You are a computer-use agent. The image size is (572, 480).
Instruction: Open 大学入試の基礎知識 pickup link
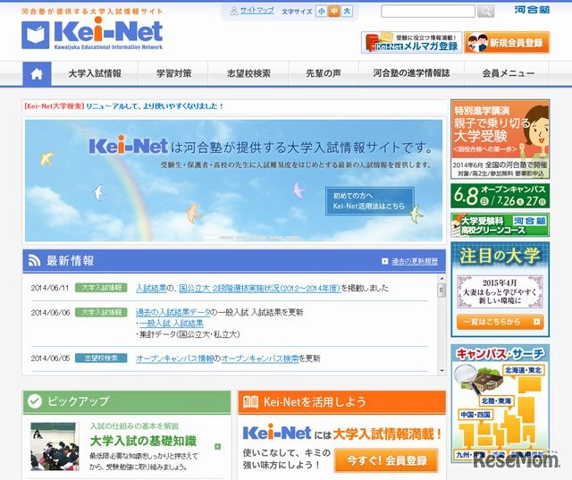(x=143, y=441)
